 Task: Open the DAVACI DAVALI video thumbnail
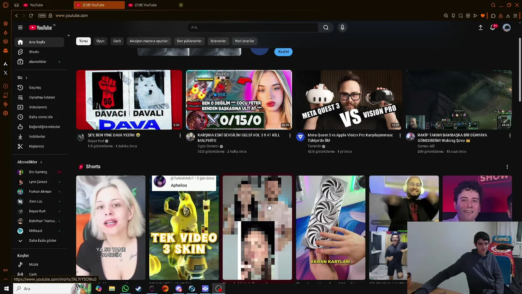tap(129, 100)
